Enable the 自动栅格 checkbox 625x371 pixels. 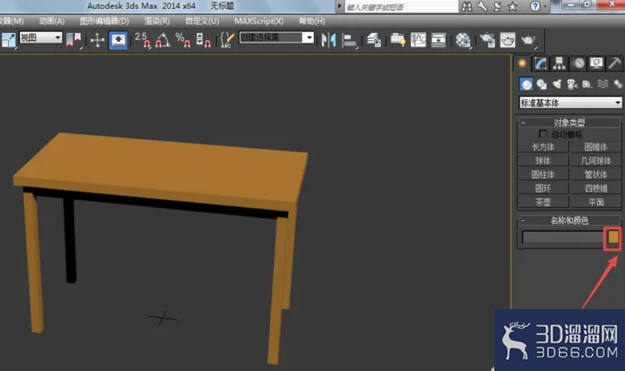[542, 134]
